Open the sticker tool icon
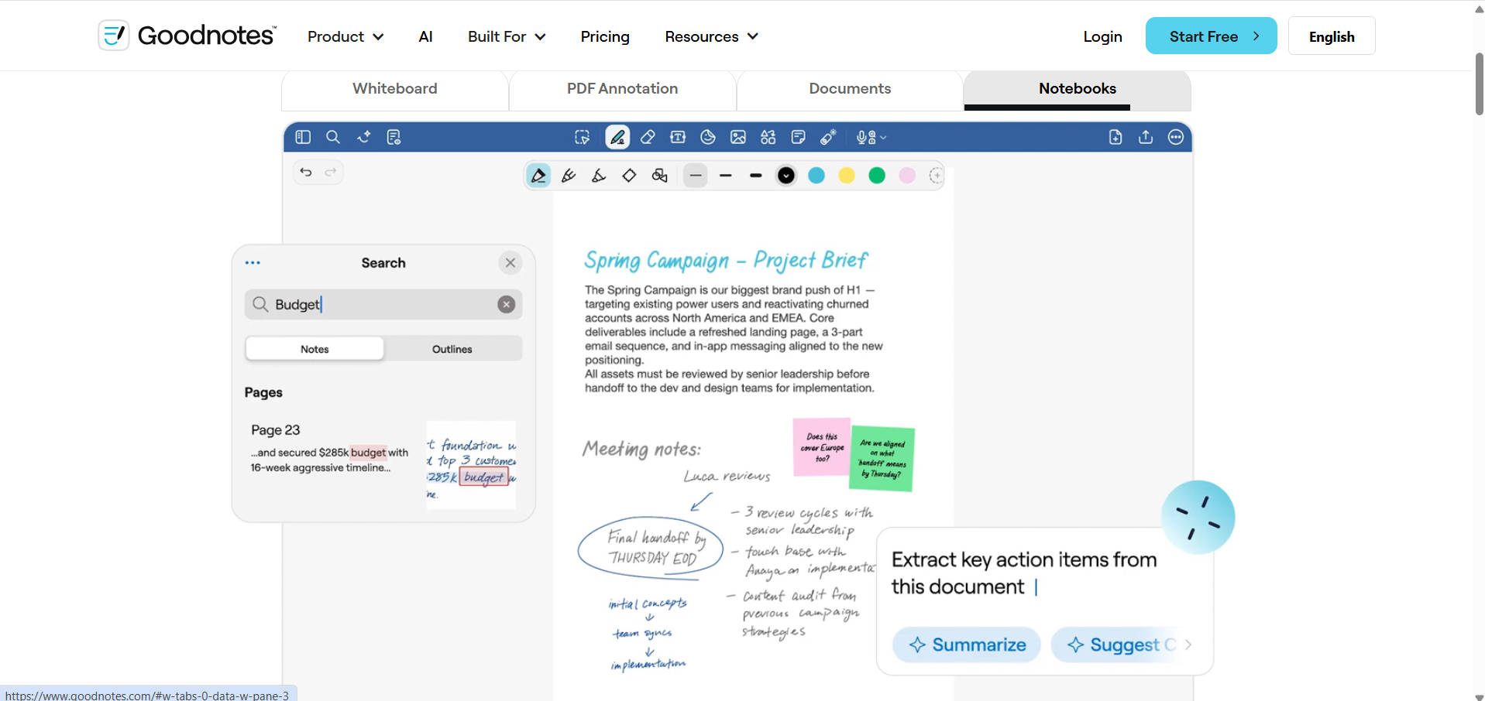 708,137
